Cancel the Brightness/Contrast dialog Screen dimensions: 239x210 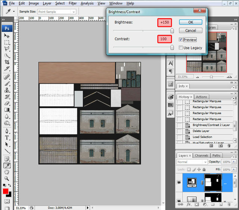[190, 31]
